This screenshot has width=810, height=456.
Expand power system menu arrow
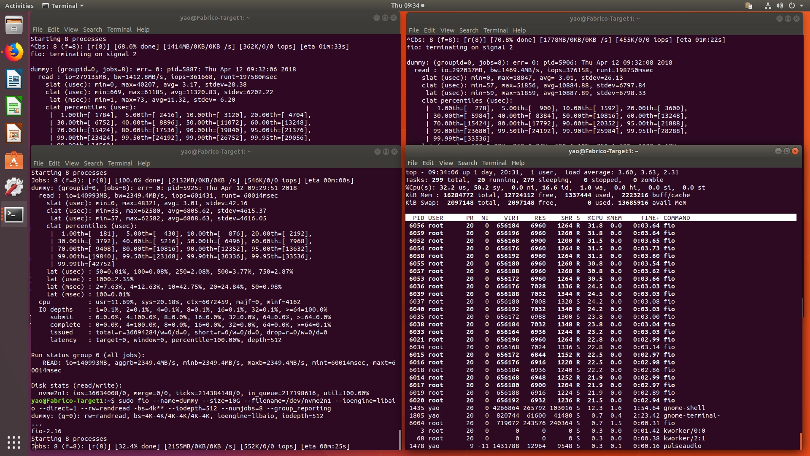tap(801, 5)
